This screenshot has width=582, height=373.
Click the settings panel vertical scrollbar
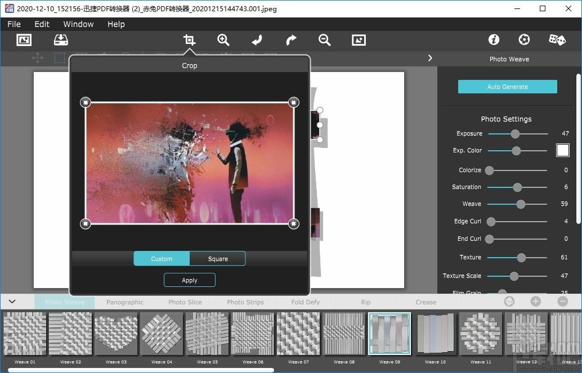click(x=578, y=149)
